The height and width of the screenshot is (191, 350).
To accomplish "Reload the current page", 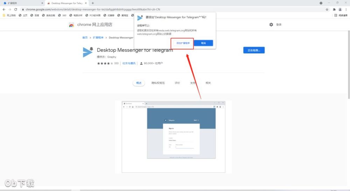I will point(16,9).
